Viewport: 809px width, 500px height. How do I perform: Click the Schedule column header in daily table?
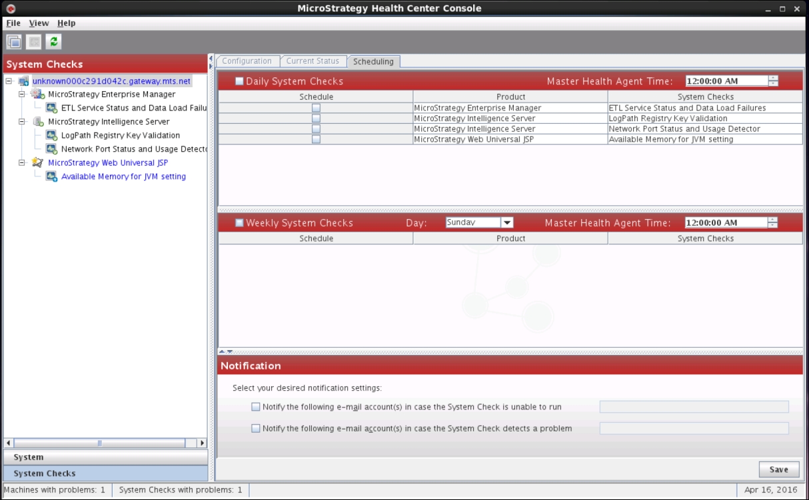[x=316, y=97]
